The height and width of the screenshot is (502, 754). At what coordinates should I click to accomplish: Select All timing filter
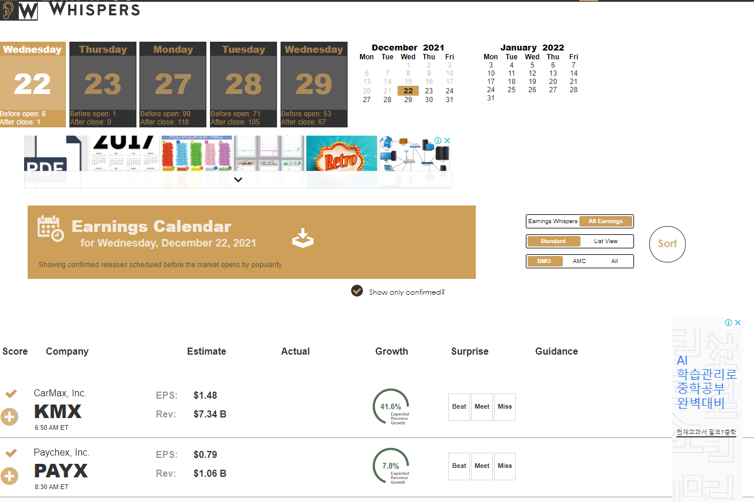coord(615,261)
